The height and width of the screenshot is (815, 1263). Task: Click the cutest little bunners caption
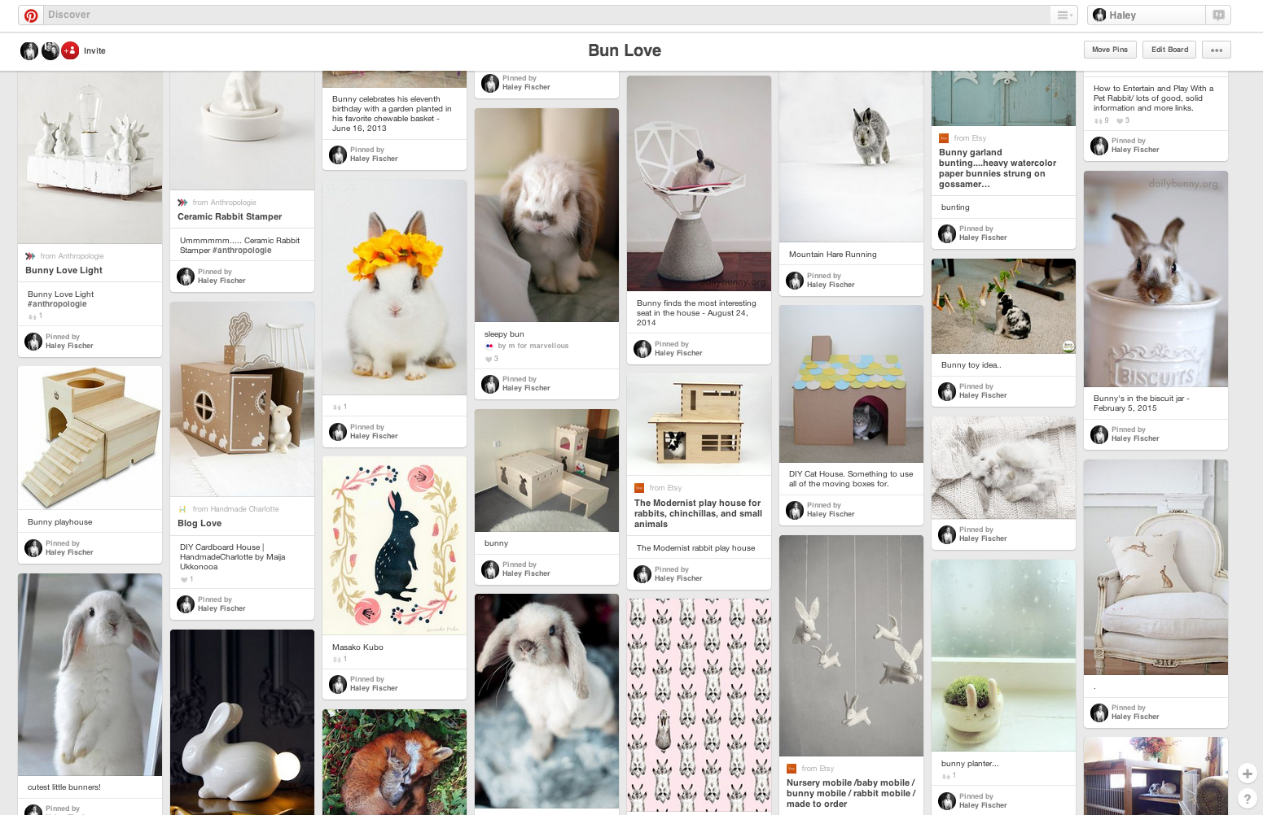click(x=64, y=787)
